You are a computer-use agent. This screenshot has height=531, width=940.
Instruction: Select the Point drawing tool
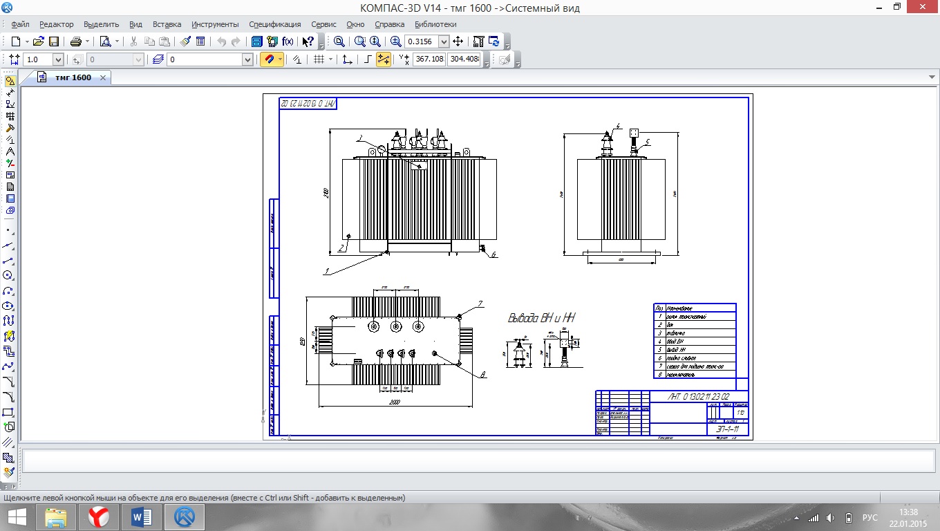[x=10, y=230]
